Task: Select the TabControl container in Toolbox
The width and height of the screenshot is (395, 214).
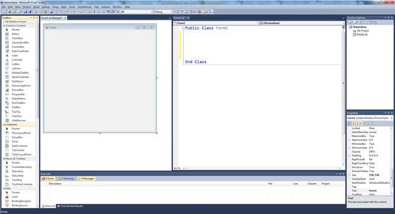Action: (x=18, y=150)
